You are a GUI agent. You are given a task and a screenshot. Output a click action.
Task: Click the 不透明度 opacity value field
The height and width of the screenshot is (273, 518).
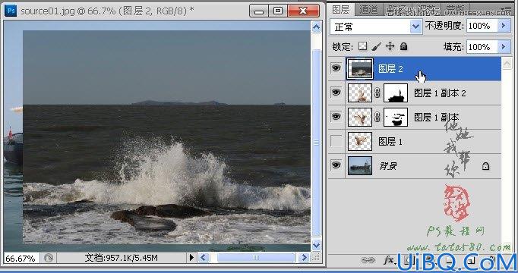coord(482,26)
